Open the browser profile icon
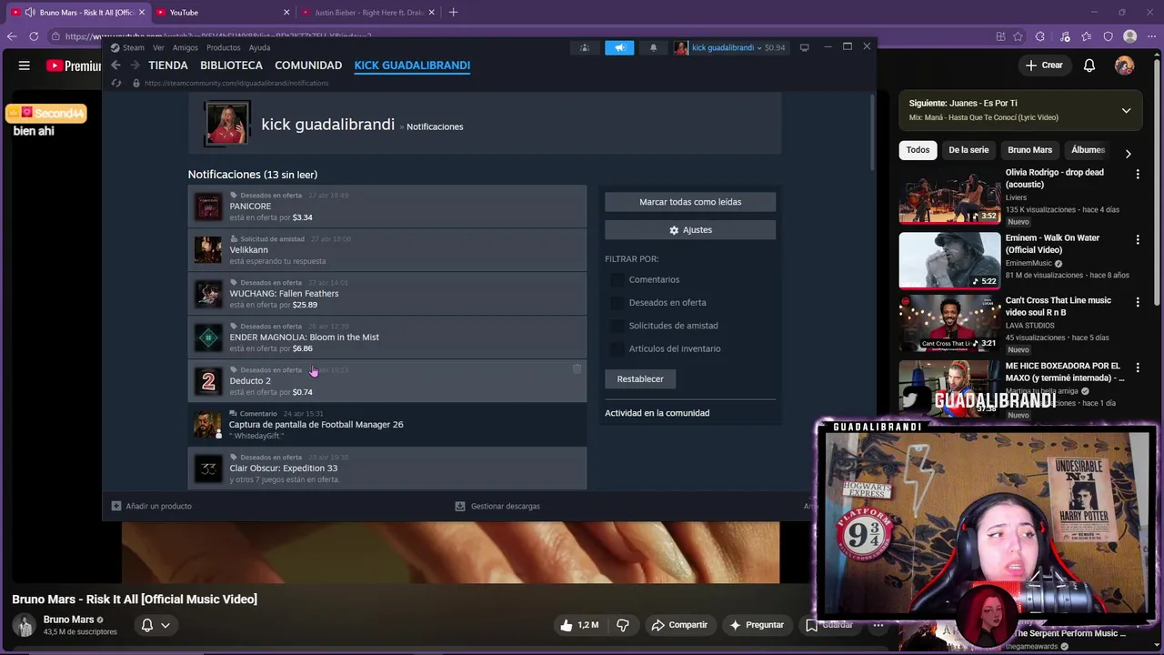This screenshot has width=1164, height=655. pyautogui.click(x=1129, y=36)
